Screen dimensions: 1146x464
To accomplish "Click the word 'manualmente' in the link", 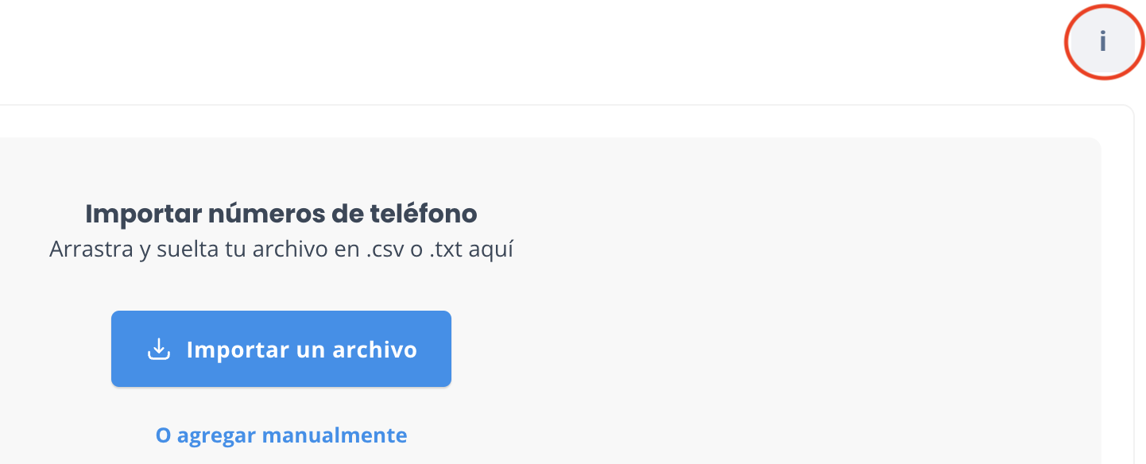I will coord(335,435).
